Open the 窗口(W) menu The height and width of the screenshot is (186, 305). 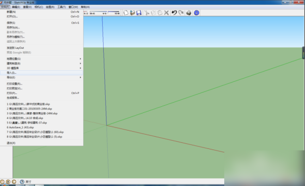[73, 7]
